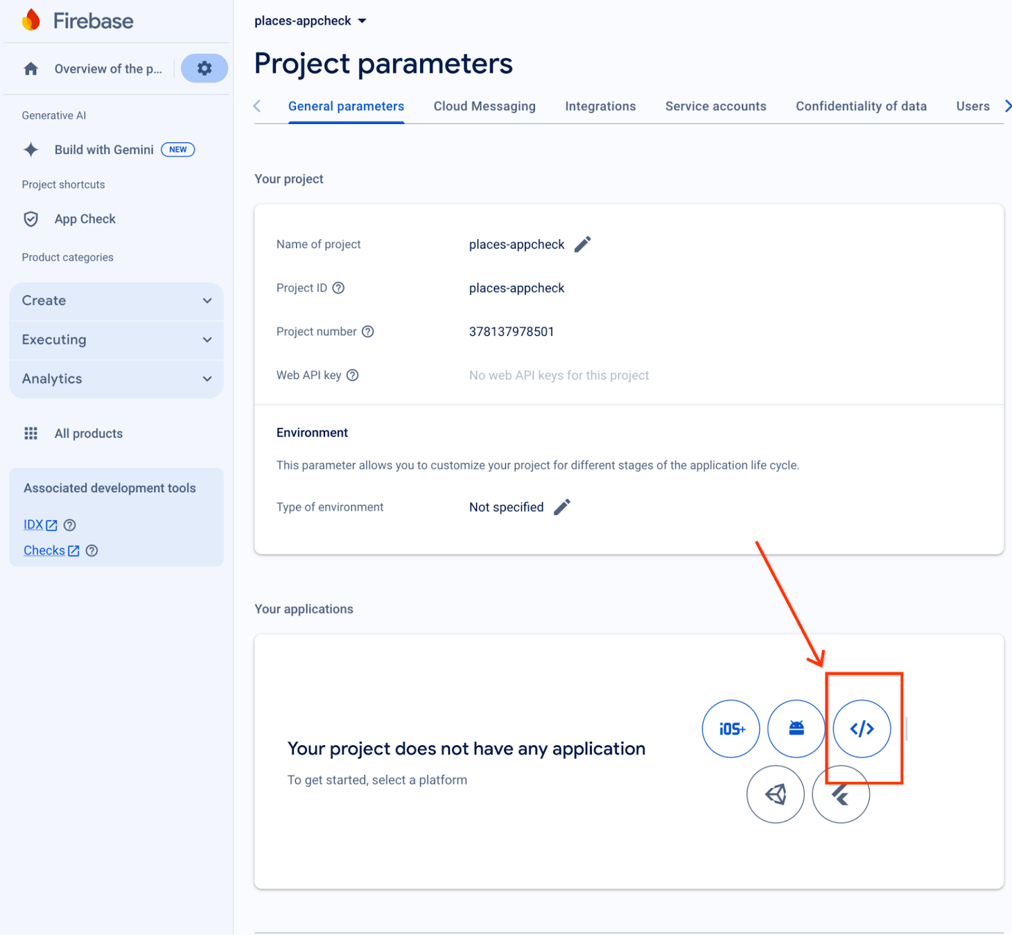Open project settings gear icon
Image resolution: width=1012 pixels, height=935 pixels.
click(x=204, y=68)
